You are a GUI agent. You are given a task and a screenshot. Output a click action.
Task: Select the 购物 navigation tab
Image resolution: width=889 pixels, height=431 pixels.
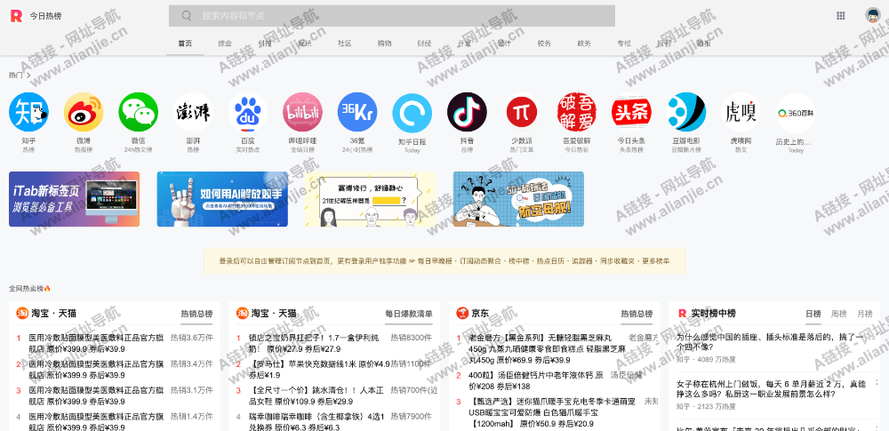coord(384,43)
